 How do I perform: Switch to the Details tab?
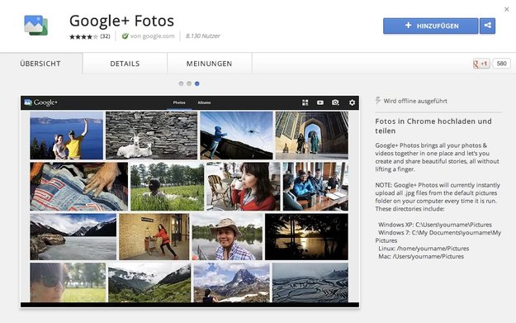coord(125,64)
